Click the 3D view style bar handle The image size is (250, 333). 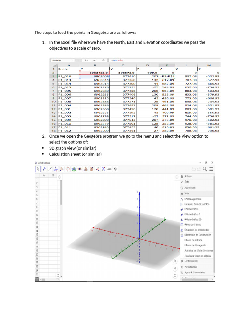(177, 177)
